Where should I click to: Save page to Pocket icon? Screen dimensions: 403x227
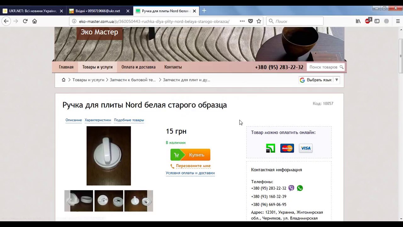point(251,21)
